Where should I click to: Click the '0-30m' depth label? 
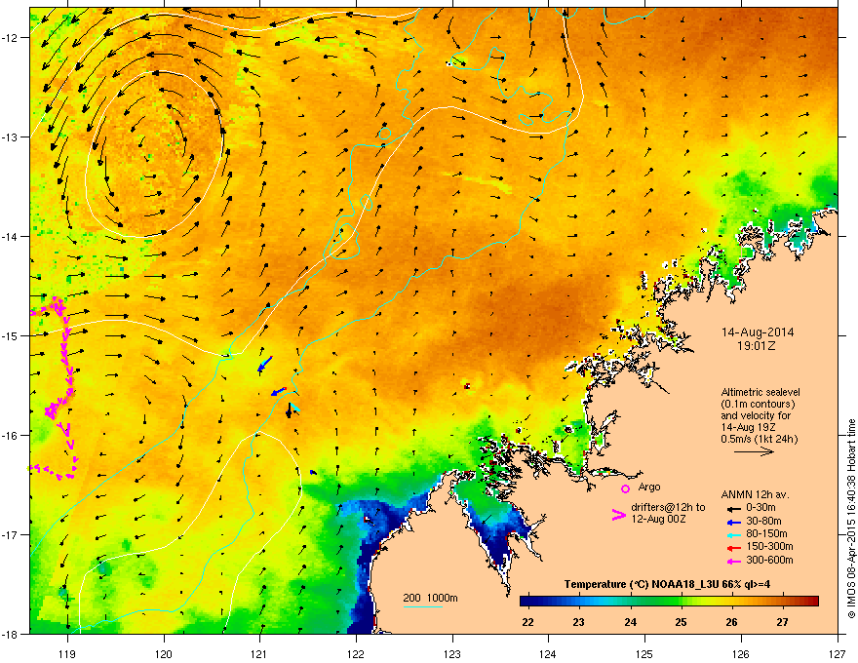[760, 508]
